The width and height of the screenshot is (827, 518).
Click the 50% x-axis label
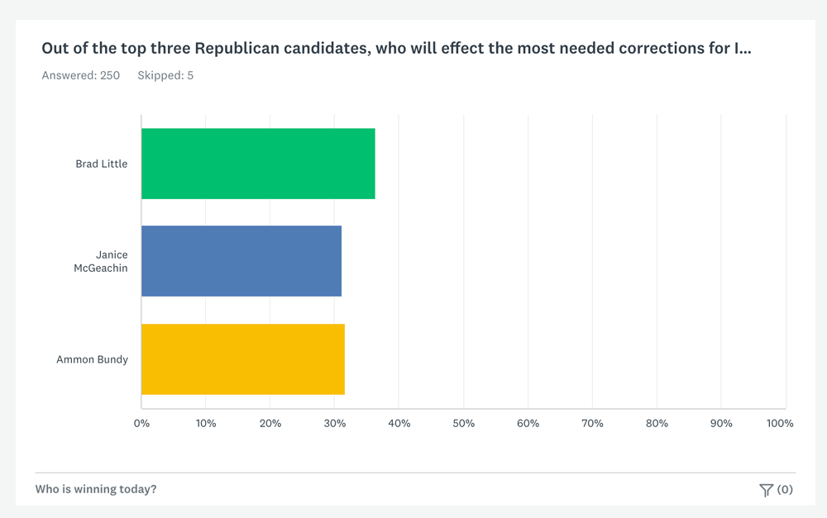tap(464, 423)
